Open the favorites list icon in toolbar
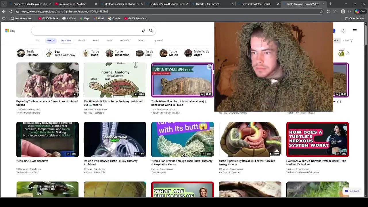This screenshot has width=368, height=207. (336, 11)
